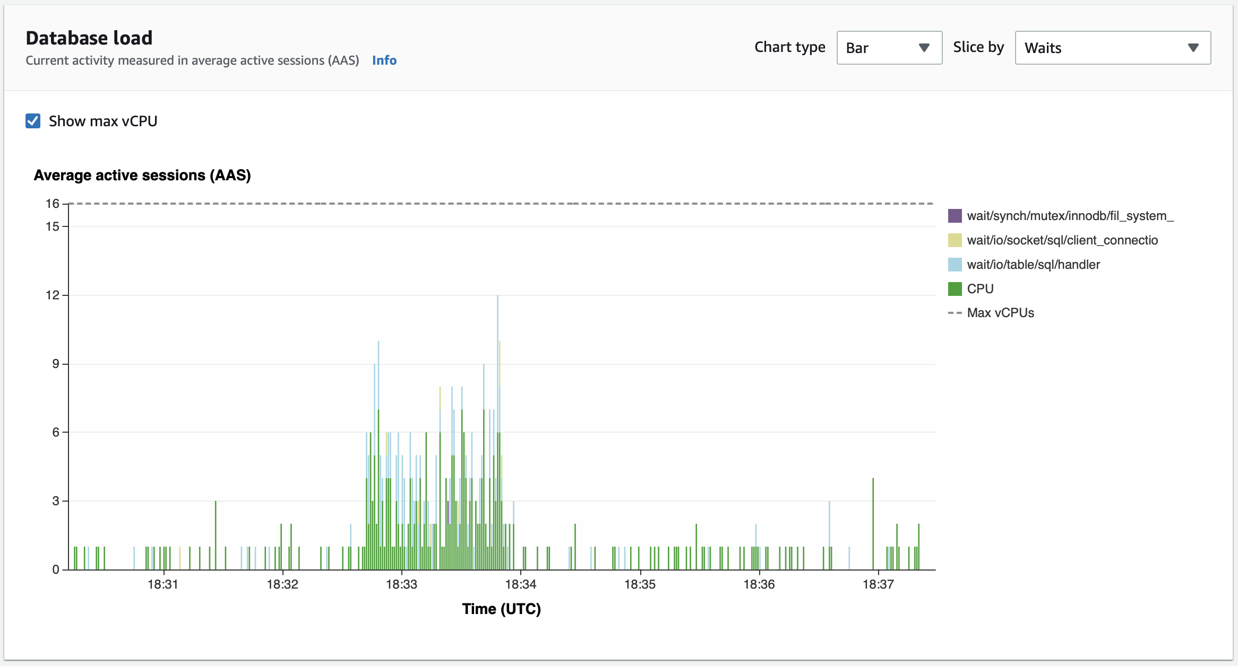Click the Chart type dropdown arrow
The width and height of the screenshot is (1238, 666).
pyautogui.click(x=924, y=48)
